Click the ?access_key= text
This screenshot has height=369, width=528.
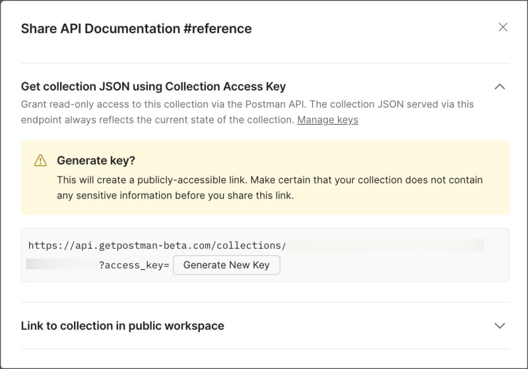[134, 265]
